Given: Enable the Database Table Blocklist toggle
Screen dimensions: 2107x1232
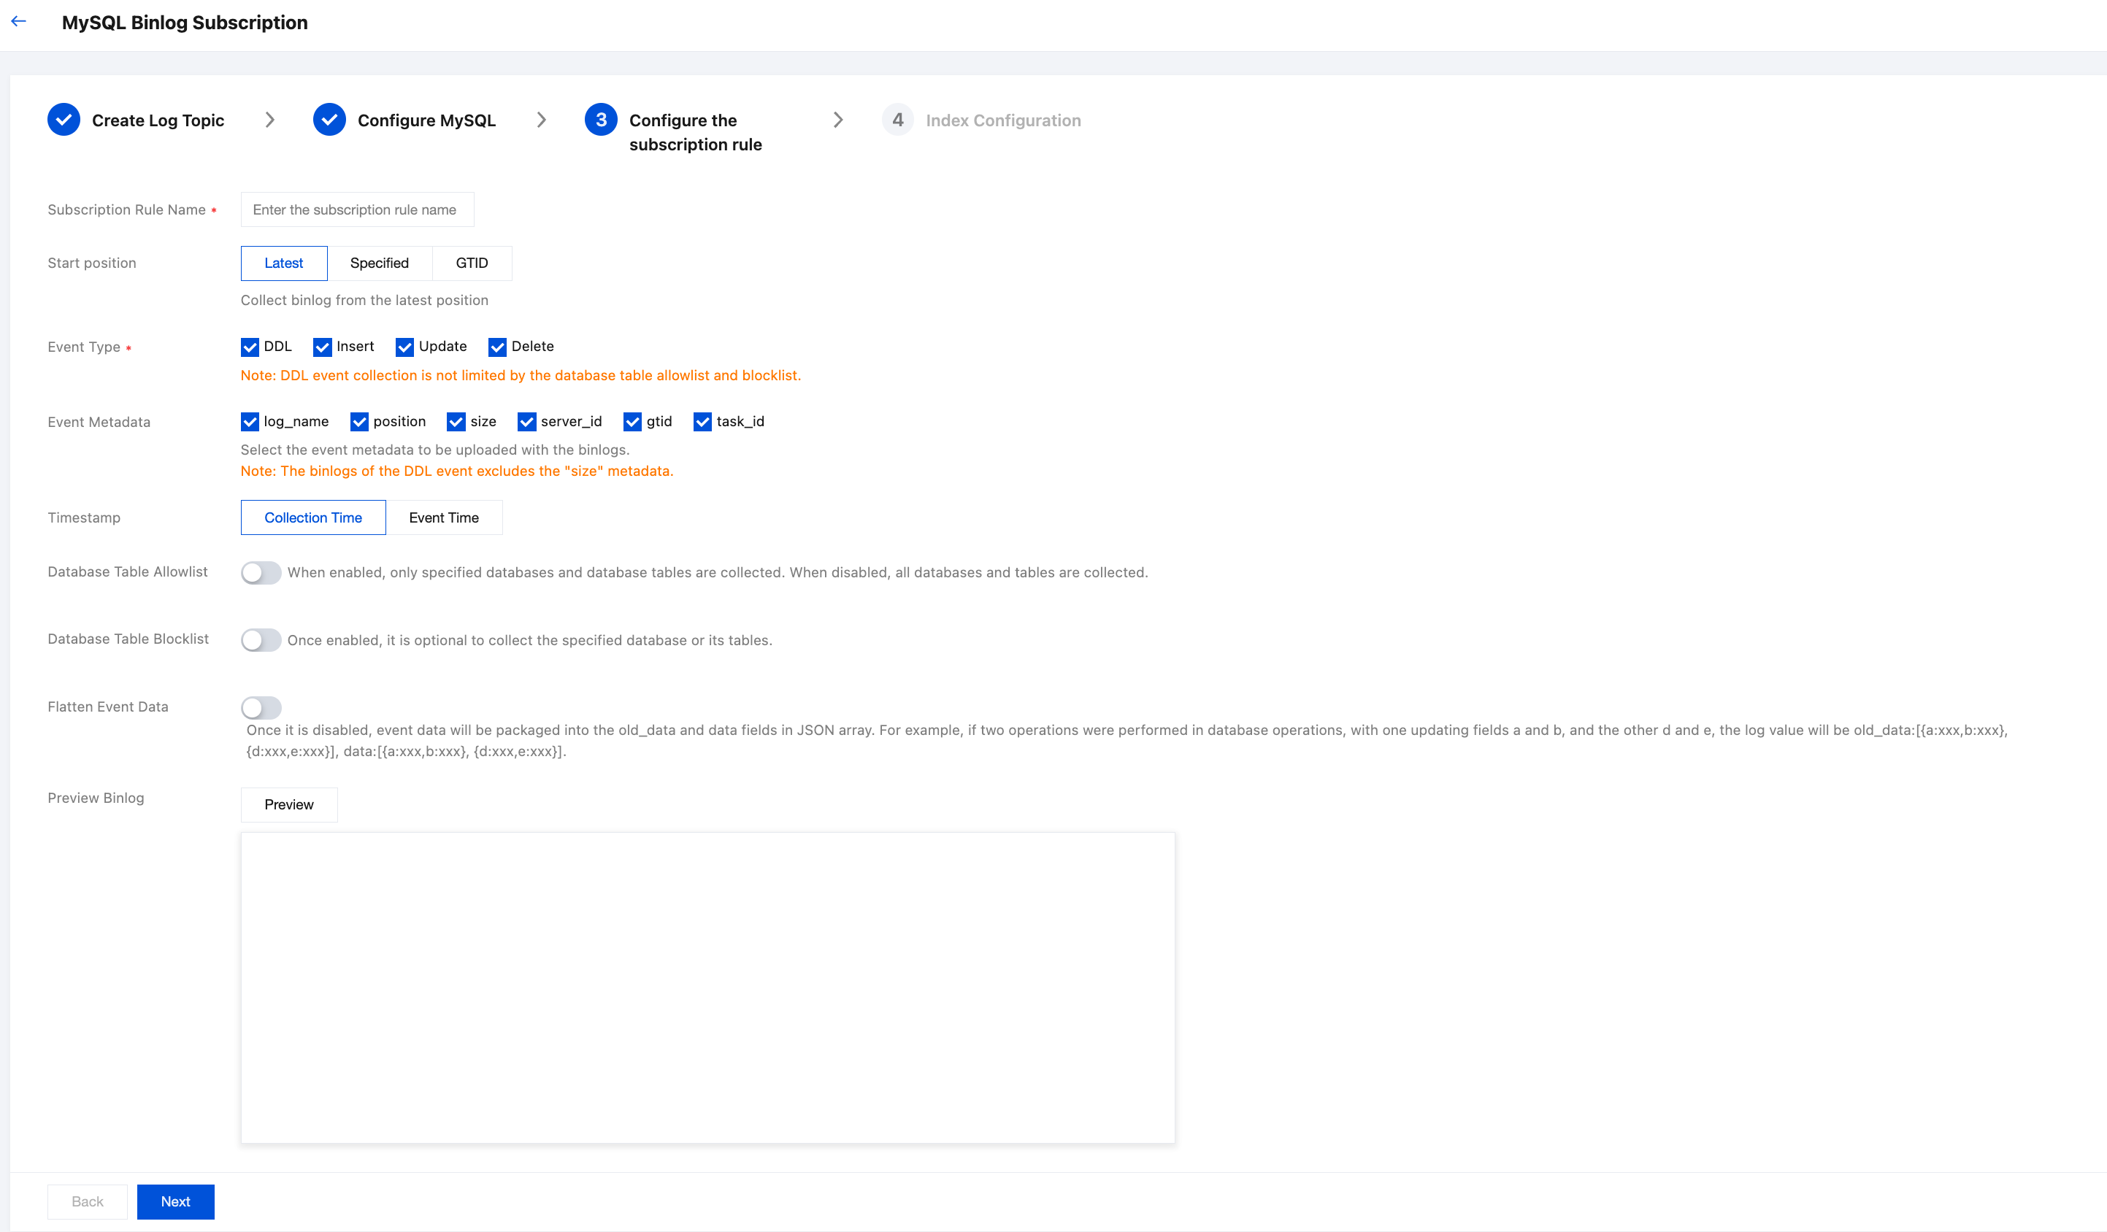Looking at the screenshot, I should coord(261,640).
